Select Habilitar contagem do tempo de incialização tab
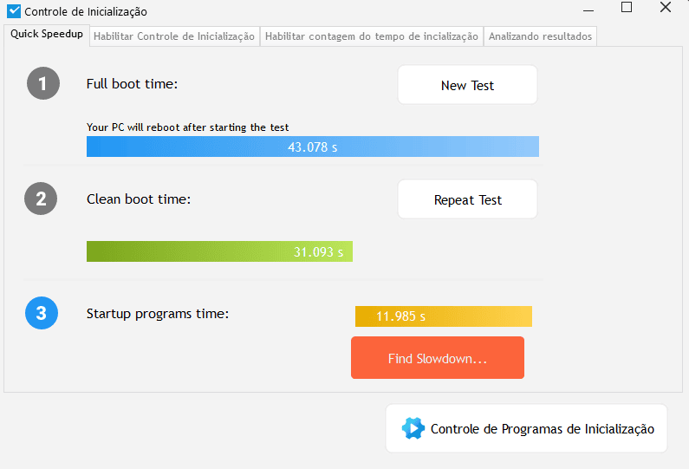 (372, 36)
